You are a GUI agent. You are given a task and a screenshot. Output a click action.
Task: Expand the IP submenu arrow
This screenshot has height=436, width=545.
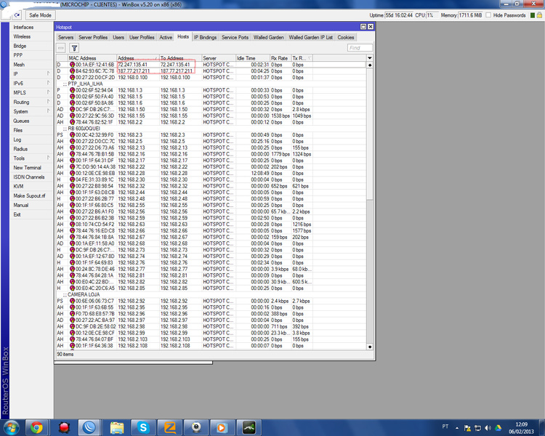(x=48, y=73)
